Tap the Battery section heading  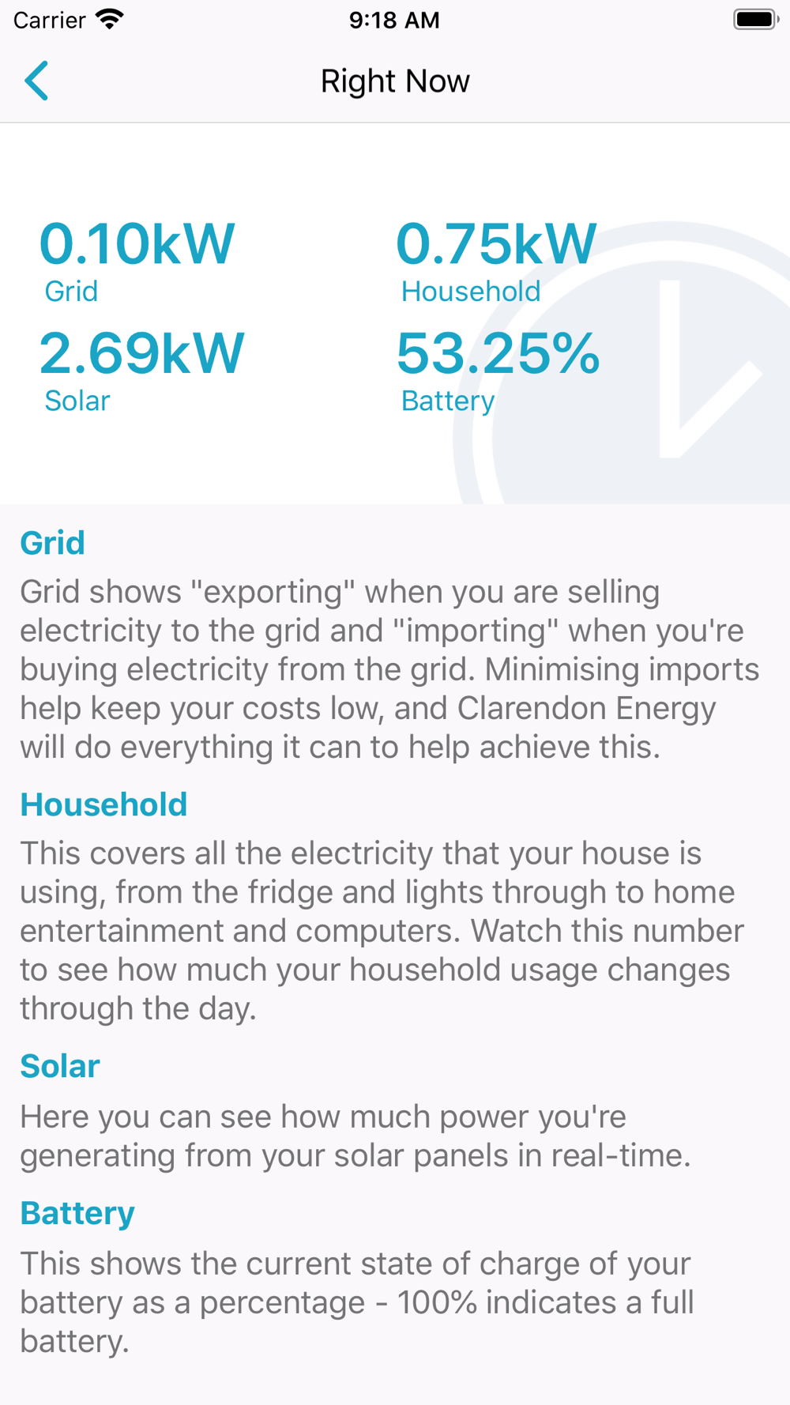click(77, 1214)
